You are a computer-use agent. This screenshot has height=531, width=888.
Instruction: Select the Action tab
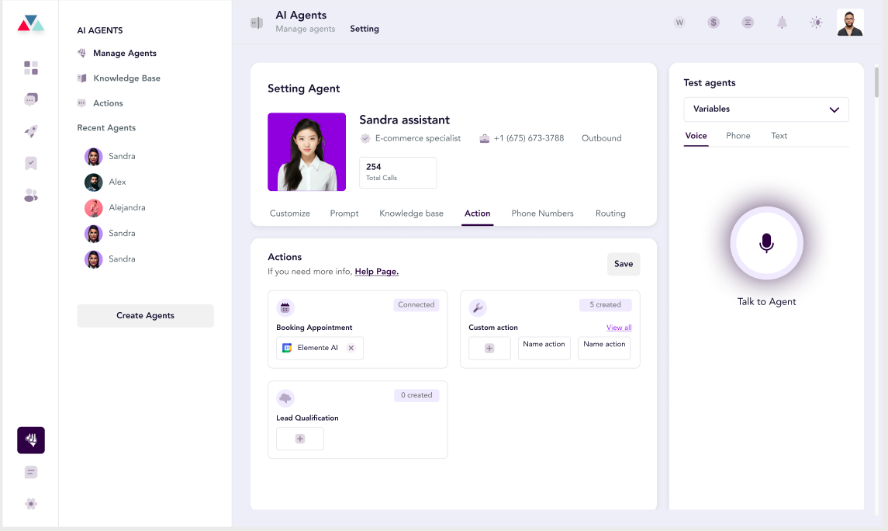point(478,213)
